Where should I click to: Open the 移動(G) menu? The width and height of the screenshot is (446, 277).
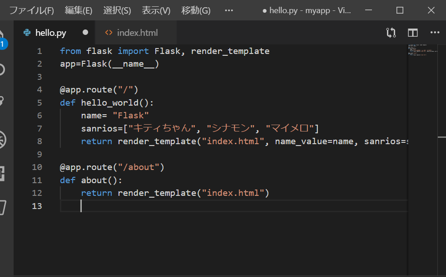(196, 10)
